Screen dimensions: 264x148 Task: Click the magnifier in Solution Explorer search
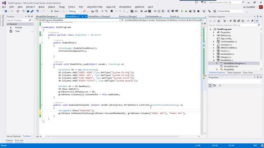259,25
